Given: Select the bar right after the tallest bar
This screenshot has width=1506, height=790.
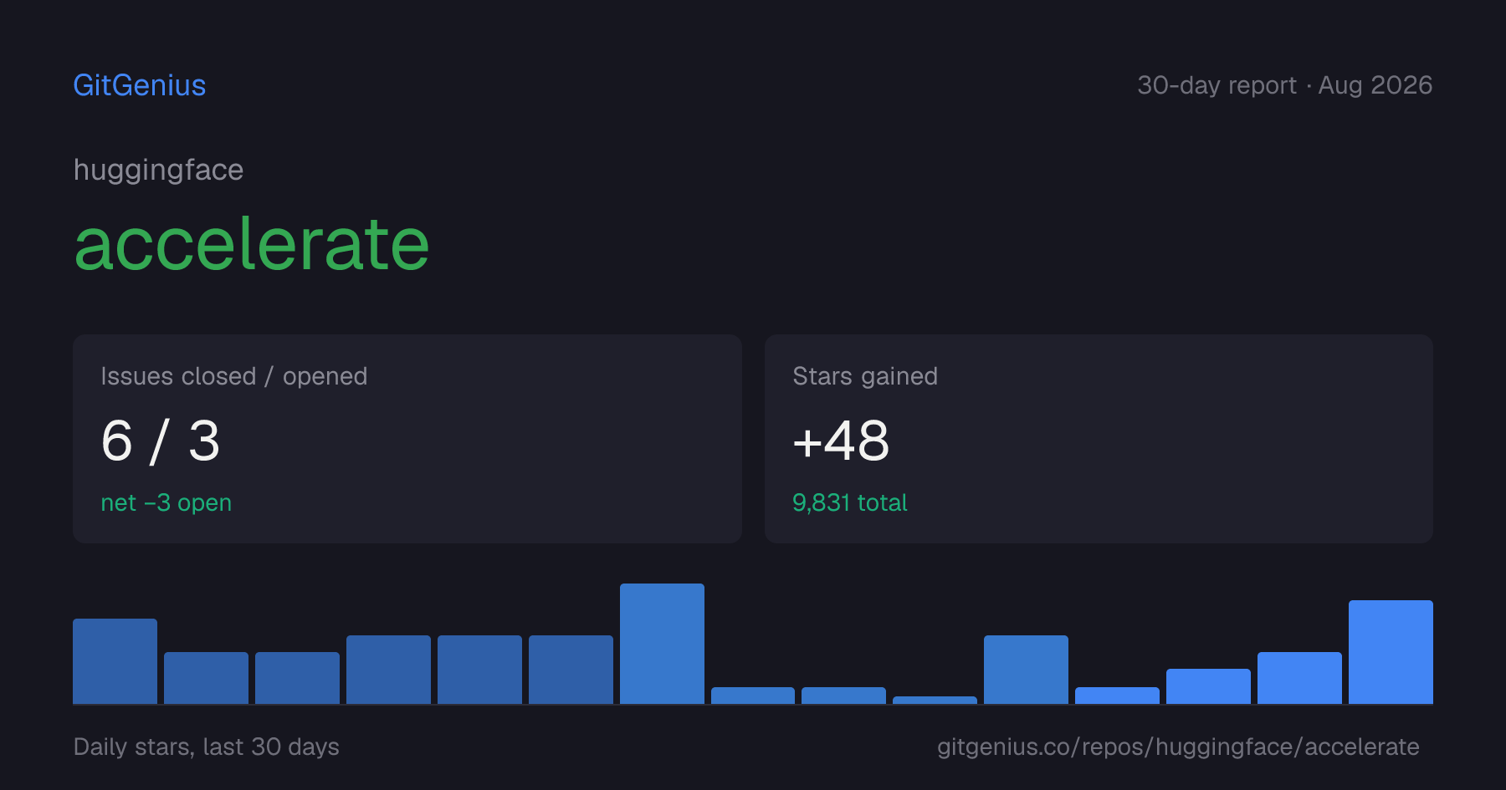Looking at the screenshot, I should pos(753,696).
